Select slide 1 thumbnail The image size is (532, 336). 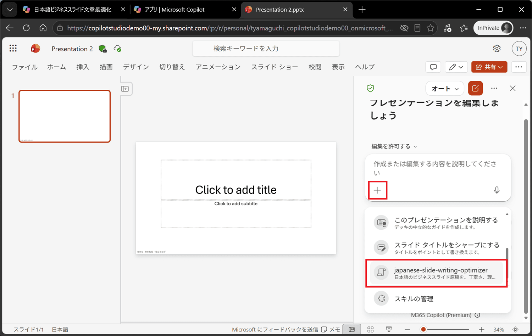(65, 116)
